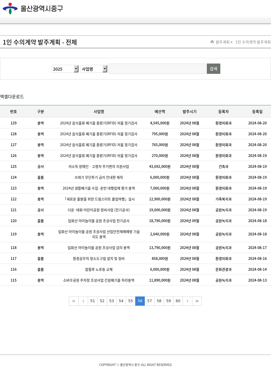Go to first page of pagination
The image size is (271, 382).
[x=74, y=301]
